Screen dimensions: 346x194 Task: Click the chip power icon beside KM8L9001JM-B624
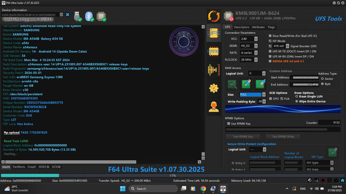[x=229, y=16]
